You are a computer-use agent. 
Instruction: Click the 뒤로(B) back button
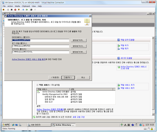[55, 77]
